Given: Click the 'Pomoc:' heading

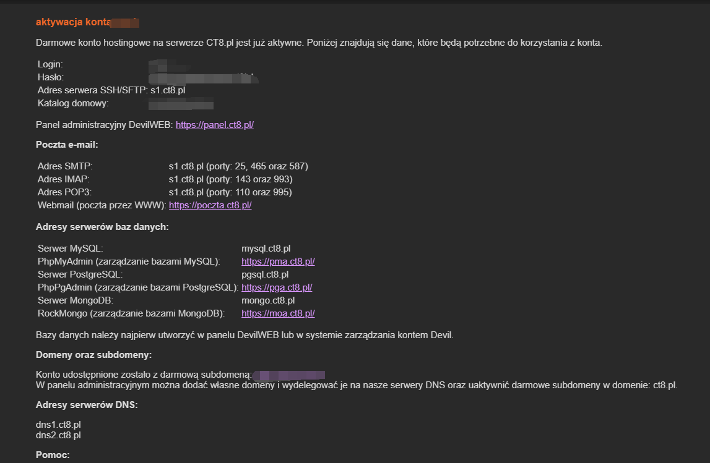Looking at the screenshot, I should (53, 456).
